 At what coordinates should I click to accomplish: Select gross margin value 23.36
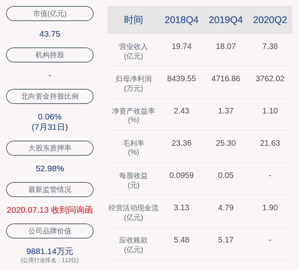click(x=181, y=143)
